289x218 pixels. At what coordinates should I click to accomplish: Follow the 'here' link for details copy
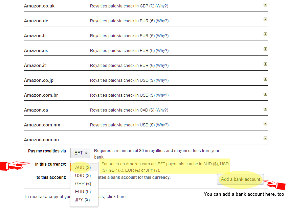121,197
